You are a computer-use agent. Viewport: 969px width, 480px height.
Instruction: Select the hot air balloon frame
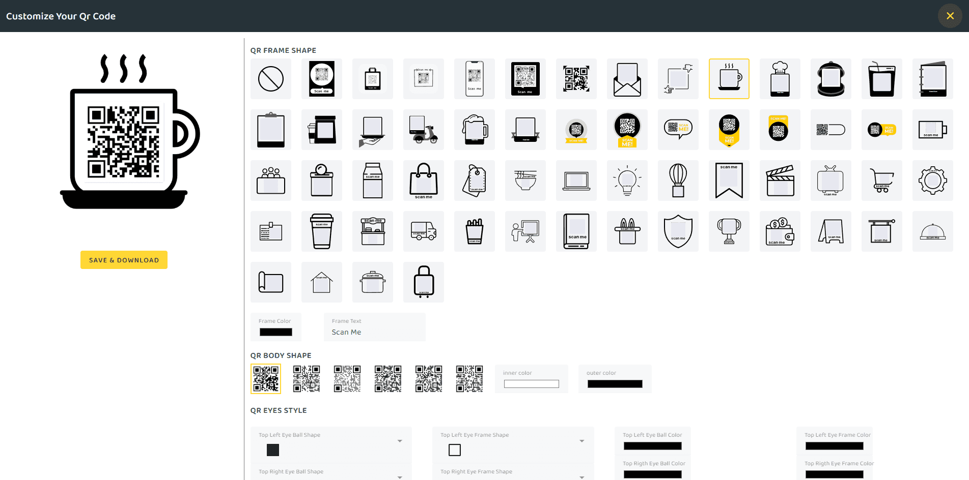tap(678, 181)
